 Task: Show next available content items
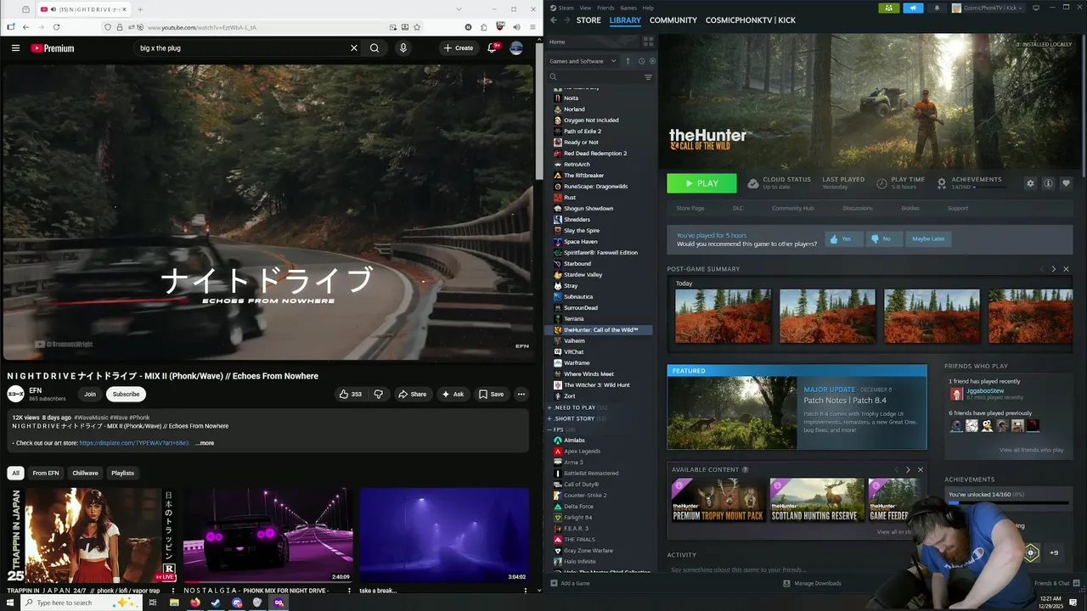click(908, 469)
